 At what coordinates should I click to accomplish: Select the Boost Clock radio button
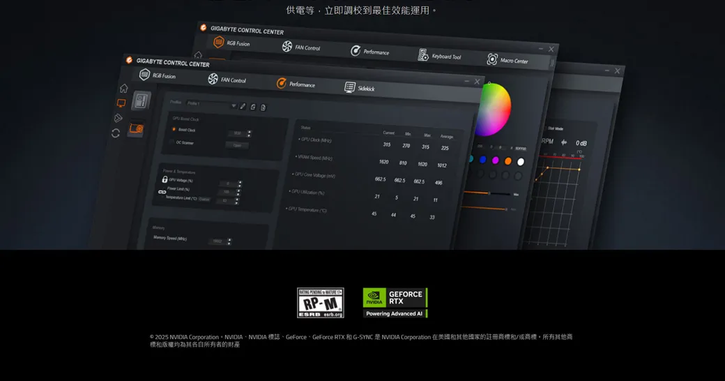(x=174, y=129)
